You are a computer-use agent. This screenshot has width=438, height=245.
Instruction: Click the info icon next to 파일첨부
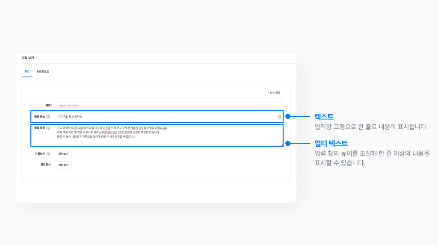(x=48, y=154)
